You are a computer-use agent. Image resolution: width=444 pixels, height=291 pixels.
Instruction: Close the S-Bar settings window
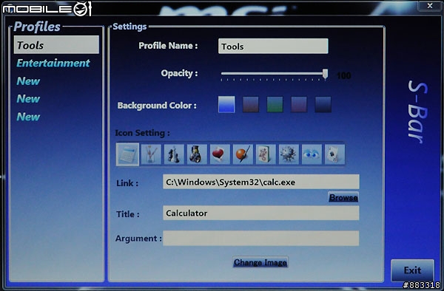(430, 6)
